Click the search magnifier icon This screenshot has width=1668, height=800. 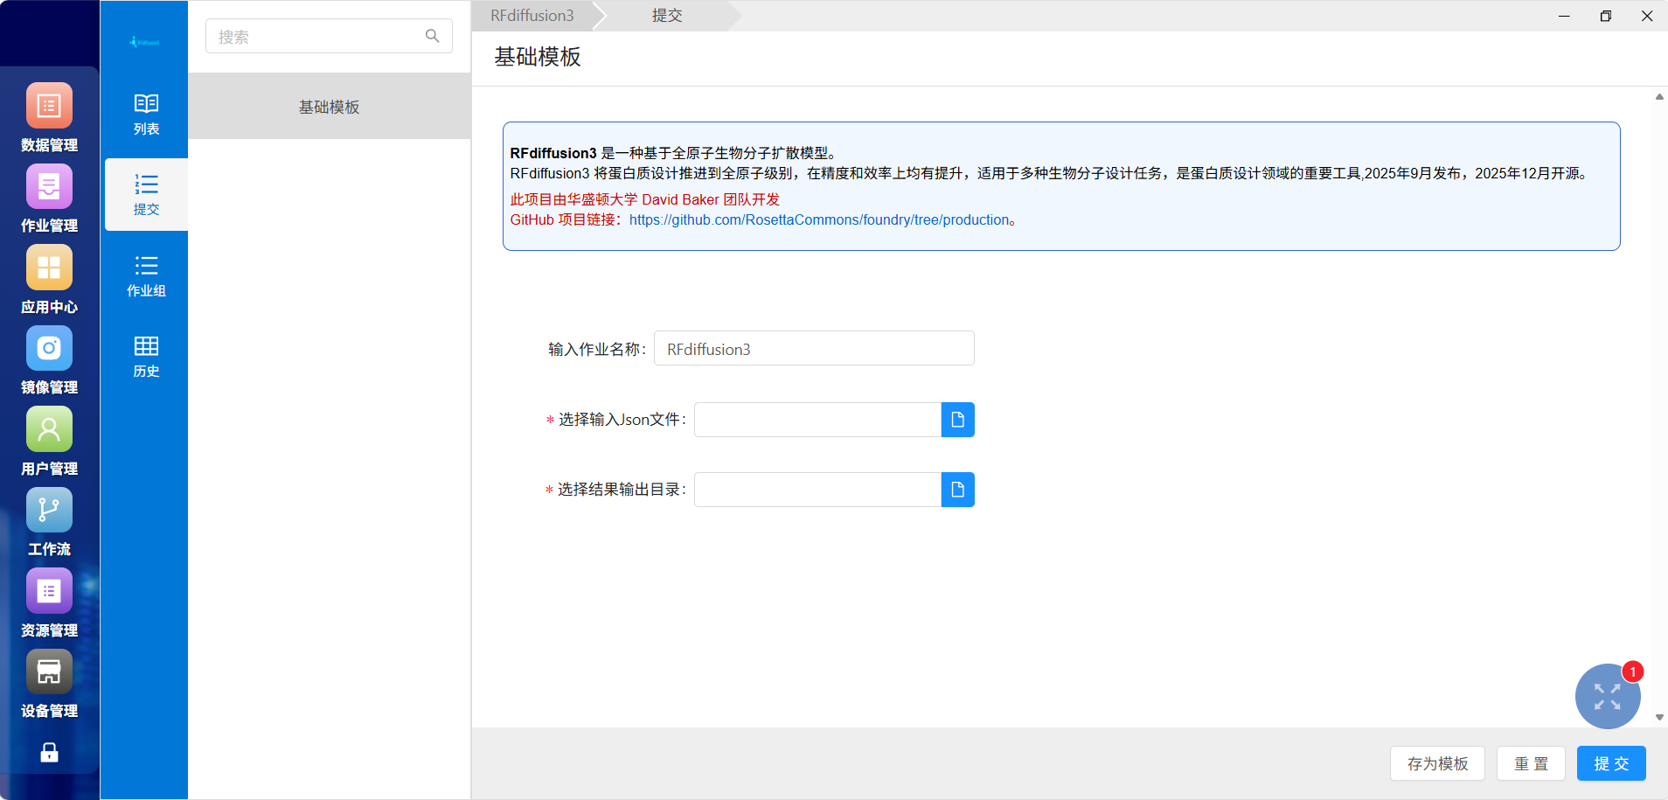pos(432,36)
